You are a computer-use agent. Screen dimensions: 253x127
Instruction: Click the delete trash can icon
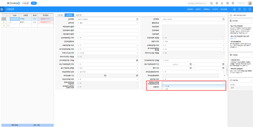[x=240, y=9]
